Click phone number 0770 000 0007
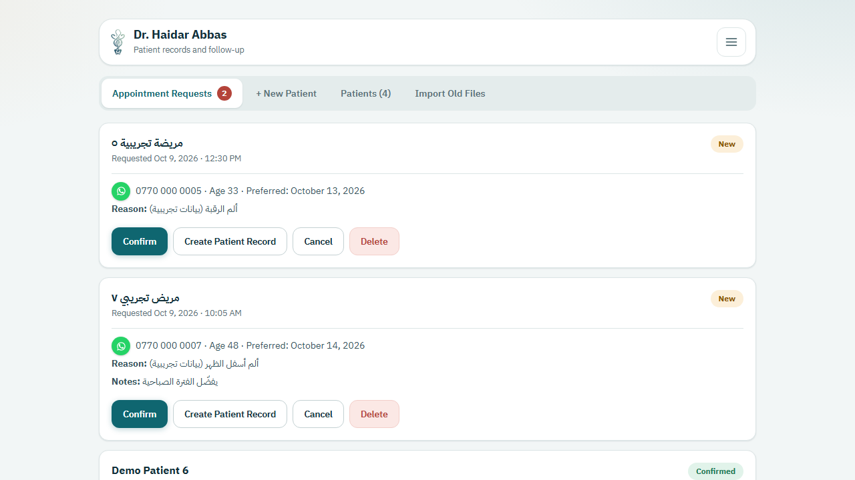 tap(168, 346)
